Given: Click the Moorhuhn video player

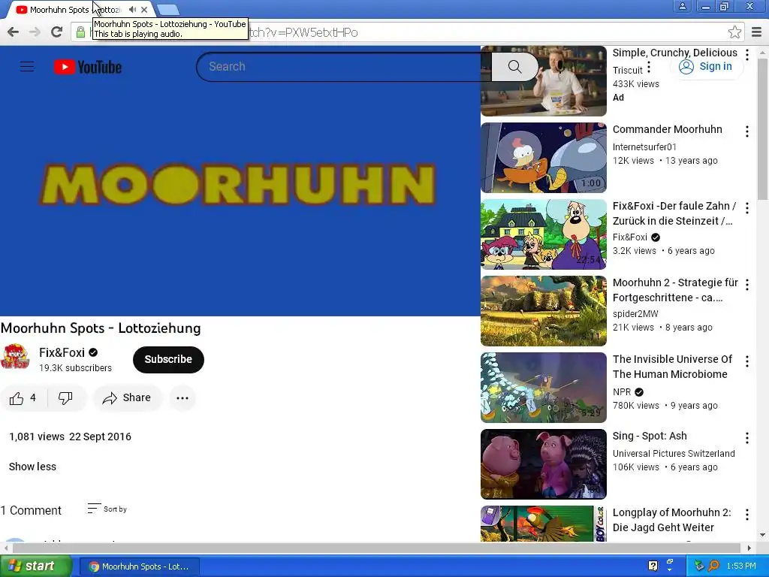Looking at the screenshot, I should point(240,182).
